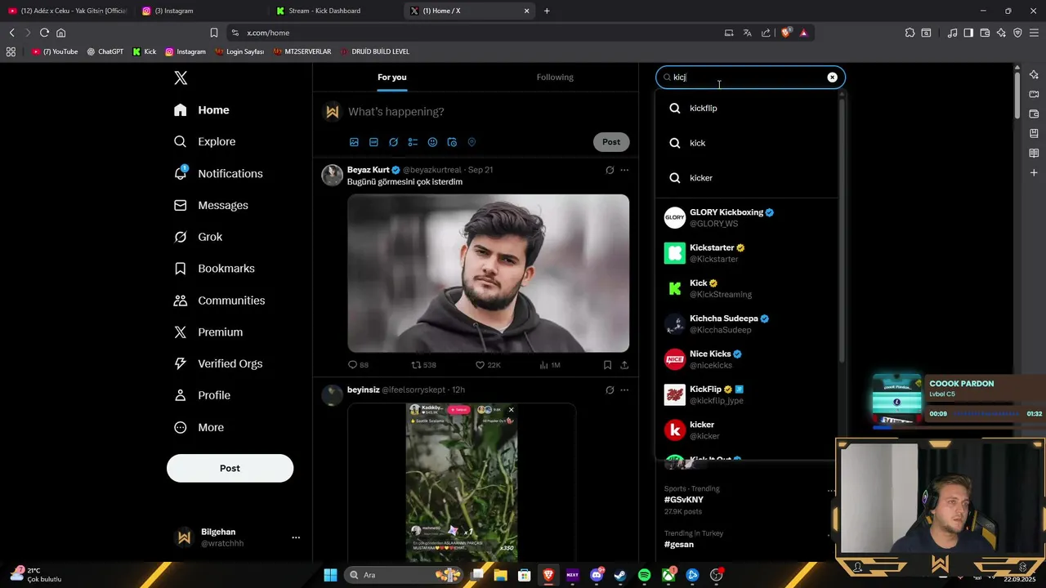Image resolution: width=1046 pixels, height=588 pixels.
Task: Open more options on Beyaz Kurt post
Action: pyautogui.click(x=624, y=170)
